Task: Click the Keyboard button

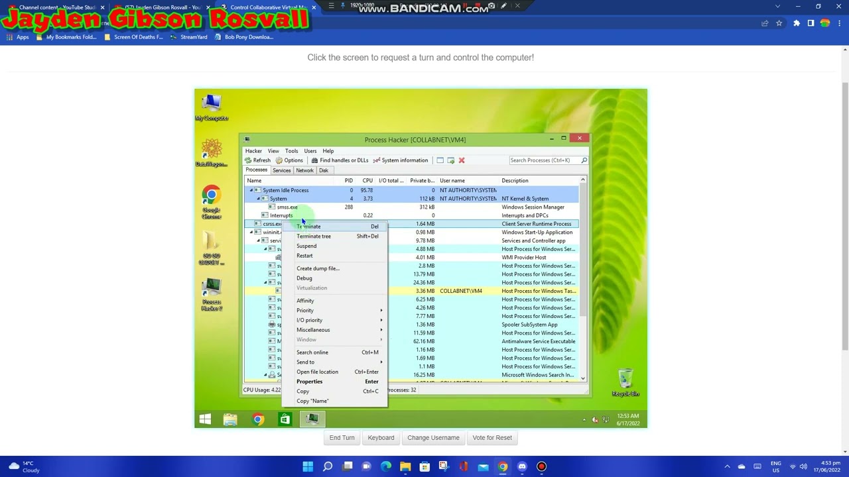Action: [381, 438]
